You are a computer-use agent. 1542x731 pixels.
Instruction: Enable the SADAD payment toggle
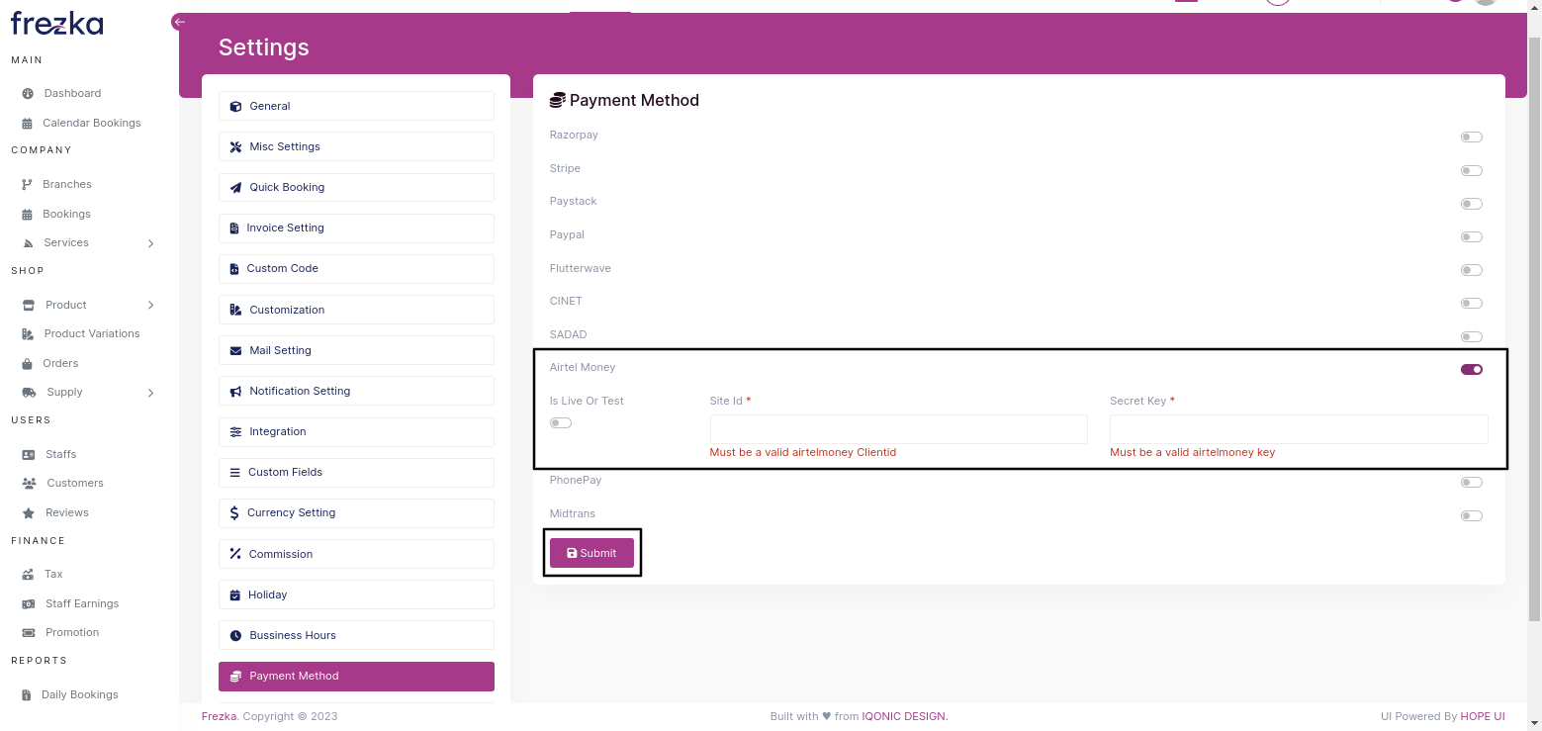point(1472,337)
